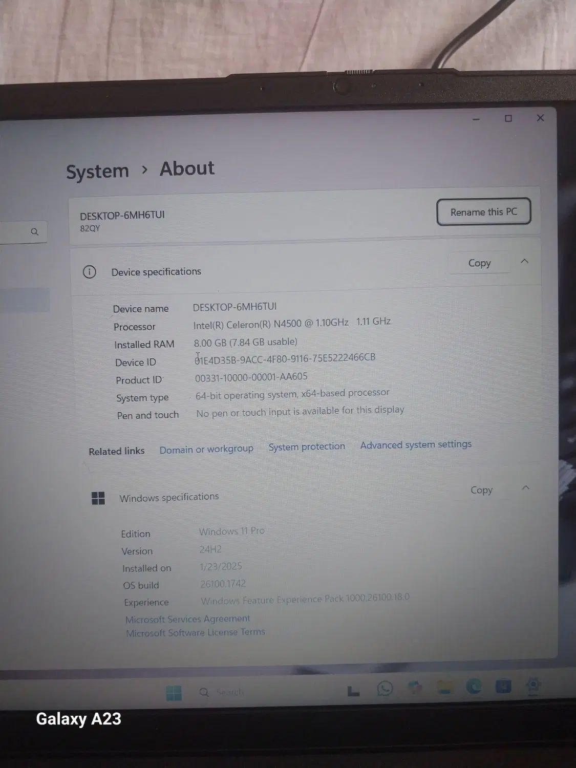The width and height of the screenshot is (576, 768).
Task: Collapse the Device specifications section
Action: 524,261
